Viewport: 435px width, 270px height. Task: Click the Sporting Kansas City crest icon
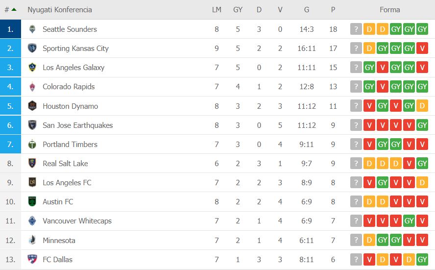(32, 48)
